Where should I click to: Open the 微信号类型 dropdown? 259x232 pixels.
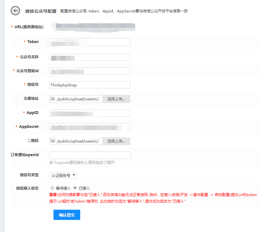point(63,175)
